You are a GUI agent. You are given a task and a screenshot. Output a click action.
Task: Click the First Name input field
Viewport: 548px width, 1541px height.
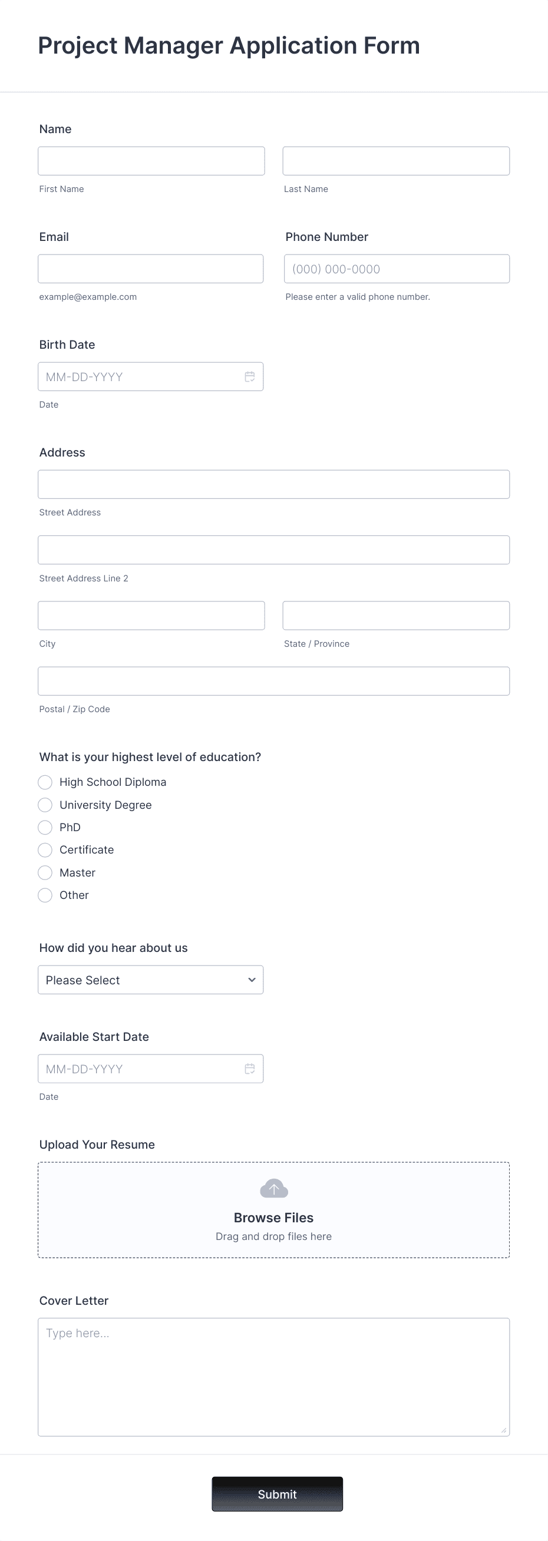click(x=151, y=160)
